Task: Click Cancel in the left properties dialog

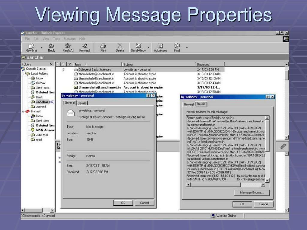Action: (145, 203)
